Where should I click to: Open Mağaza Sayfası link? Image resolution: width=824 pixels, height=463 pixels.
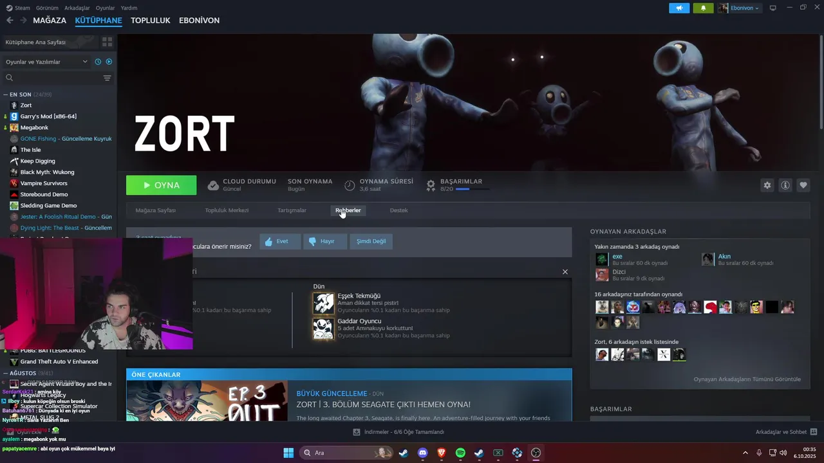pyautogui.click(x=155, y=210)
